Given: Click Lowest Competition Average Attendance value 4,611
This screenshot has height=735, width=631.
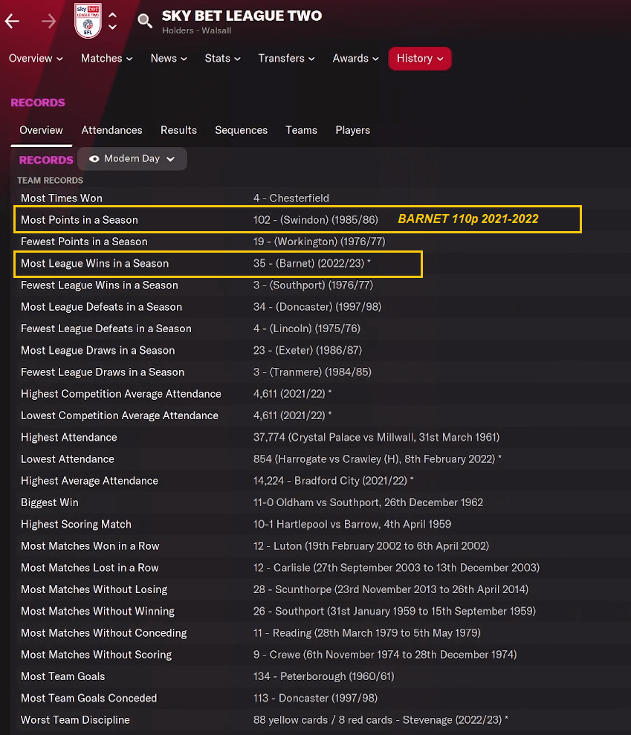Looking at the screenshot, I should [293, 415].
